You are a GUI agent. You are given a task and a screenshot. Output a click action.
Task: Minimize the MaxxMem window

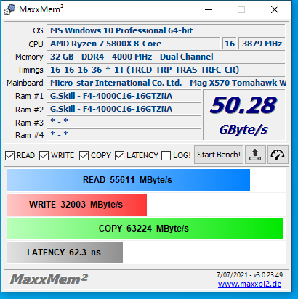coord(209,9)
